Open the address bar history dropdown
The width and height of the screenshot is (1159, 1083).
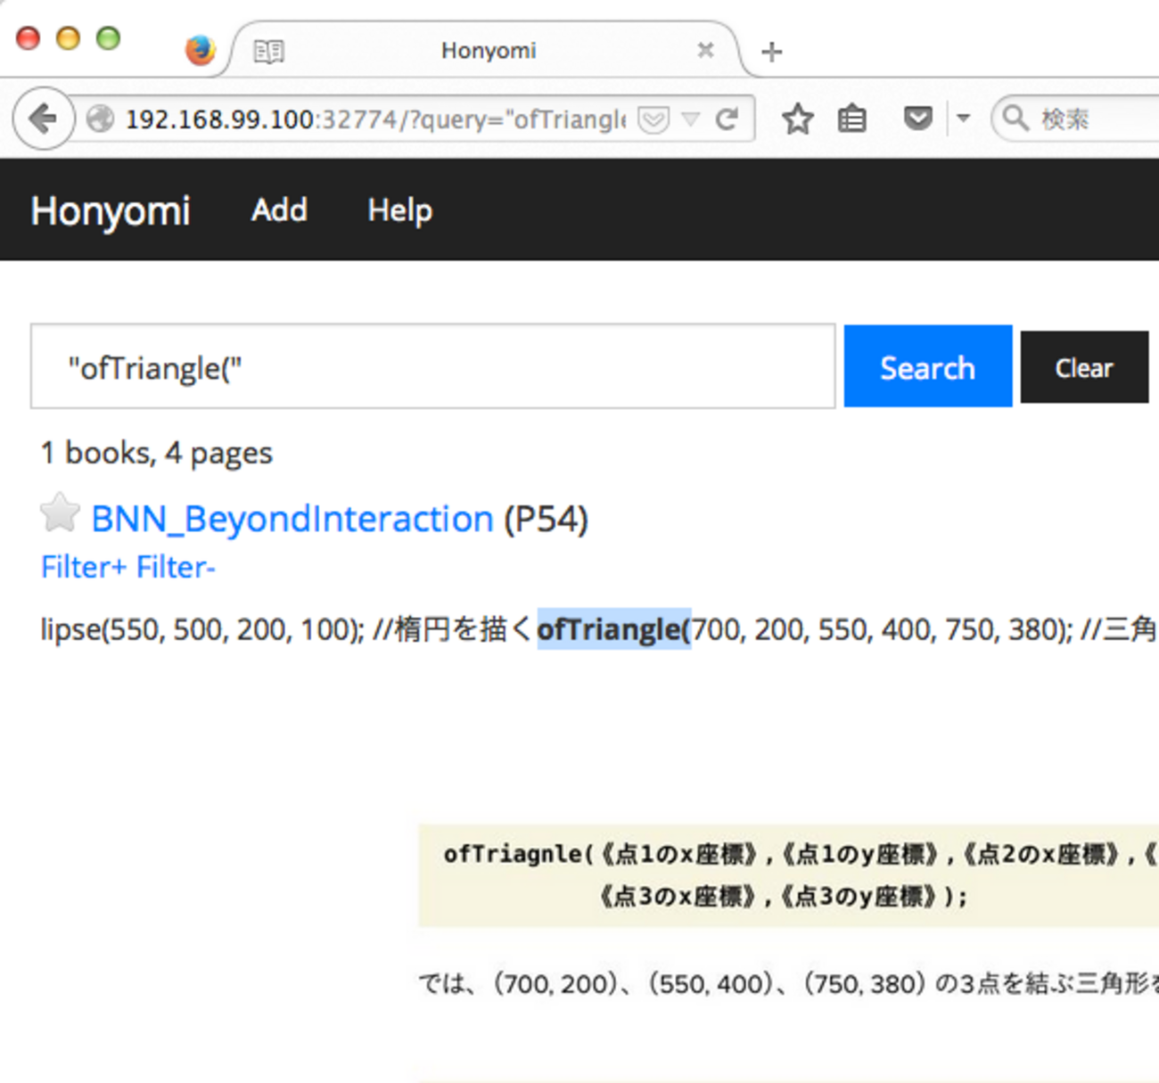tap(690, 119)
